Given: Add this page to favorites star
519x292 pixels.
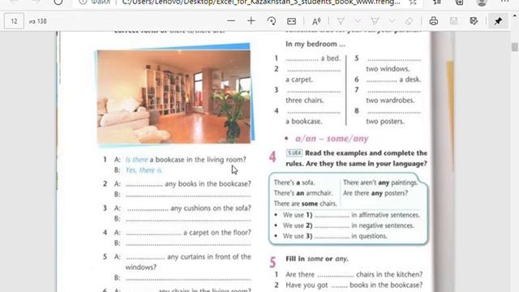Looking at the screenshot, I should pyautogui.click(x=413, y=2).
